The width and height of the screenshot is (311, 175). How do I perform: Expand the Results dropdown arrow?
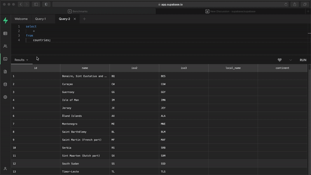(x=27, y=60)
